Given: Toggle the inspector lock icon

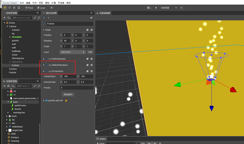Looking at the screenshot, I should pyautogui.click(x=91, y=18).
